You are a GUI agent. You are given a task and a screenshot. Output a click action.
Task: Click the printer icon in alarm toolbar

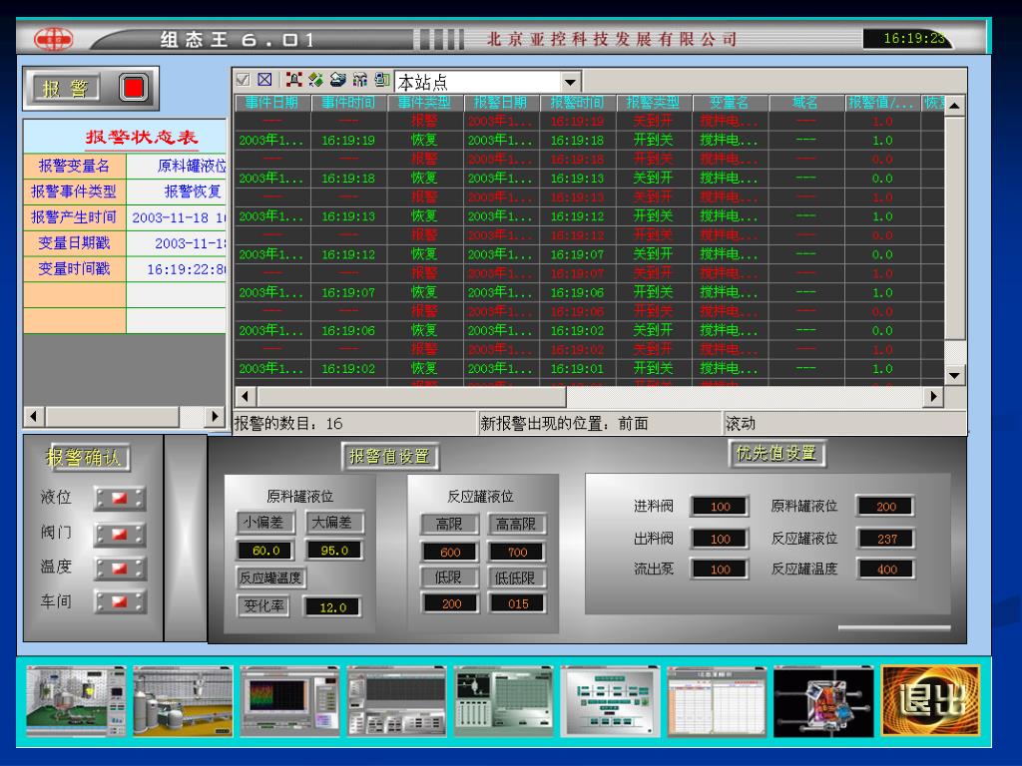[x=337, y=80]
